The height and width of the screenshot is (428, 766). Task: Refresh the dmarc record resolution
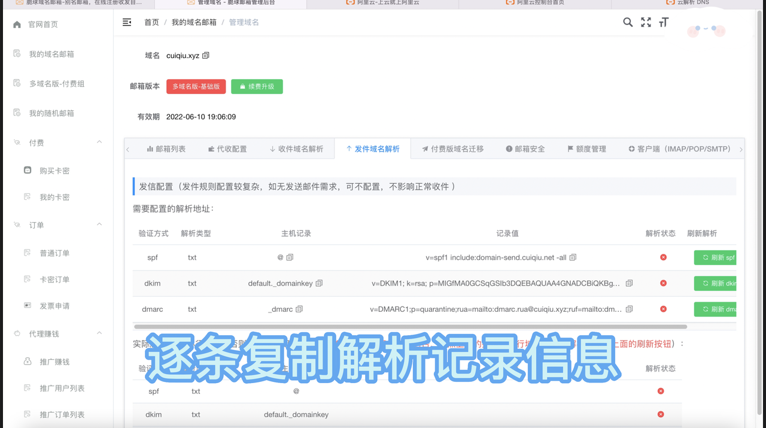[715, 309]
